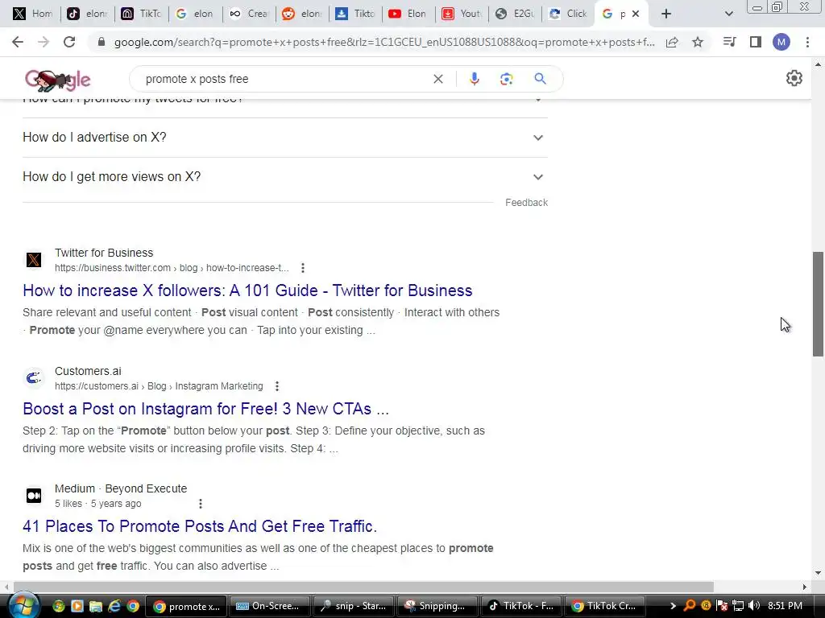This screenshot has width=825, height=618.
Task: Open "How to increase X followers" result
Action: tap(247, 290)
